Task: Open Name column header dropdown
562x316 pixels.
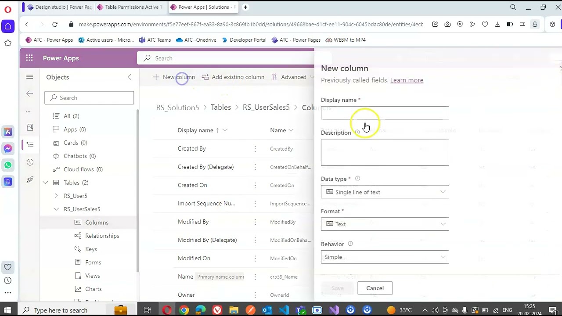Action: coord(291,130)
